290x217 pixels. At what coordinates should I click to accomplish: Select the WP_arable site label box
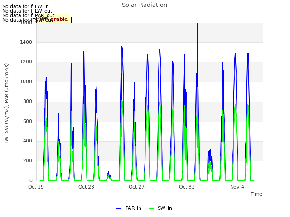coord(54,19)
